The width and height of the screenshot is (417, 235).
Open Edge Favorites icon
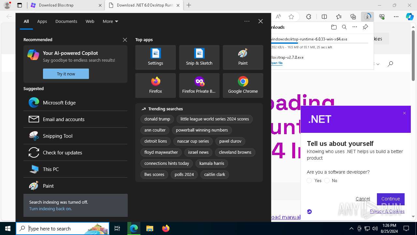pos(339,17)
